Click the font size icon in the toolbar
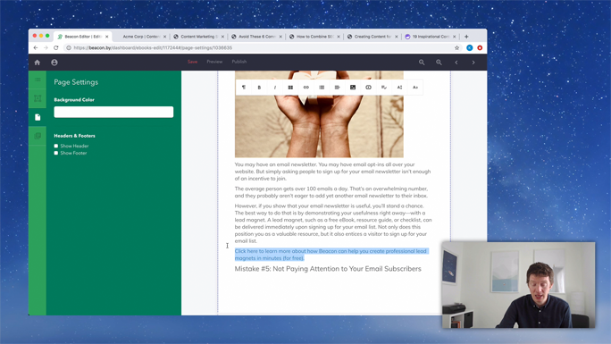The width and height of the screenshot is (611, 344). coord(399,88)
